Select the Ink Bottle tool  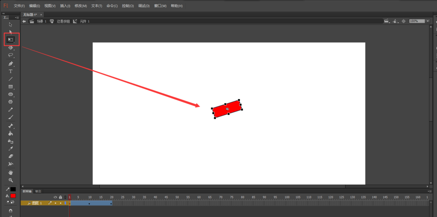pyautogui.click(x=10, y=141)
